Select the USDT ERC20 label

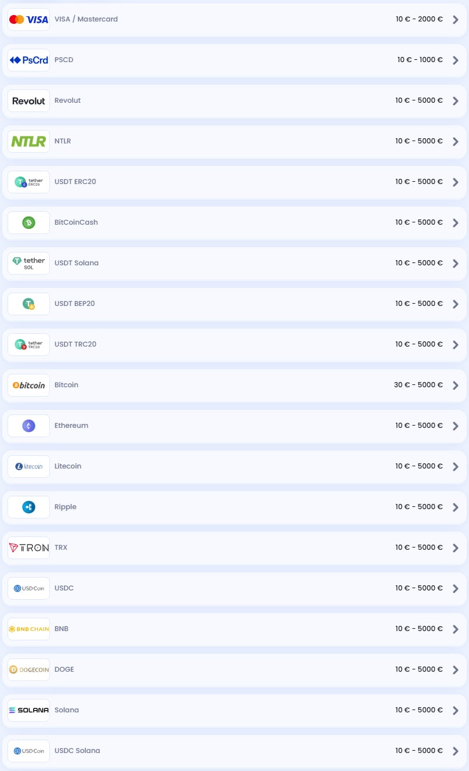[x=75, y=182]
